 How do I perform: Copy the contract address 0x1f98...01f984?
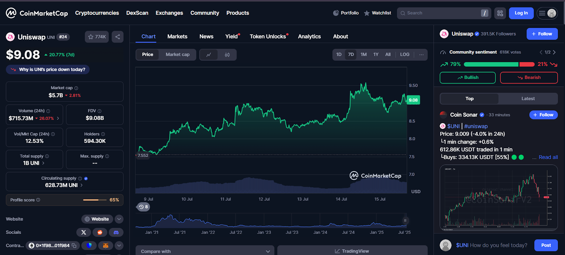point(74,245)
